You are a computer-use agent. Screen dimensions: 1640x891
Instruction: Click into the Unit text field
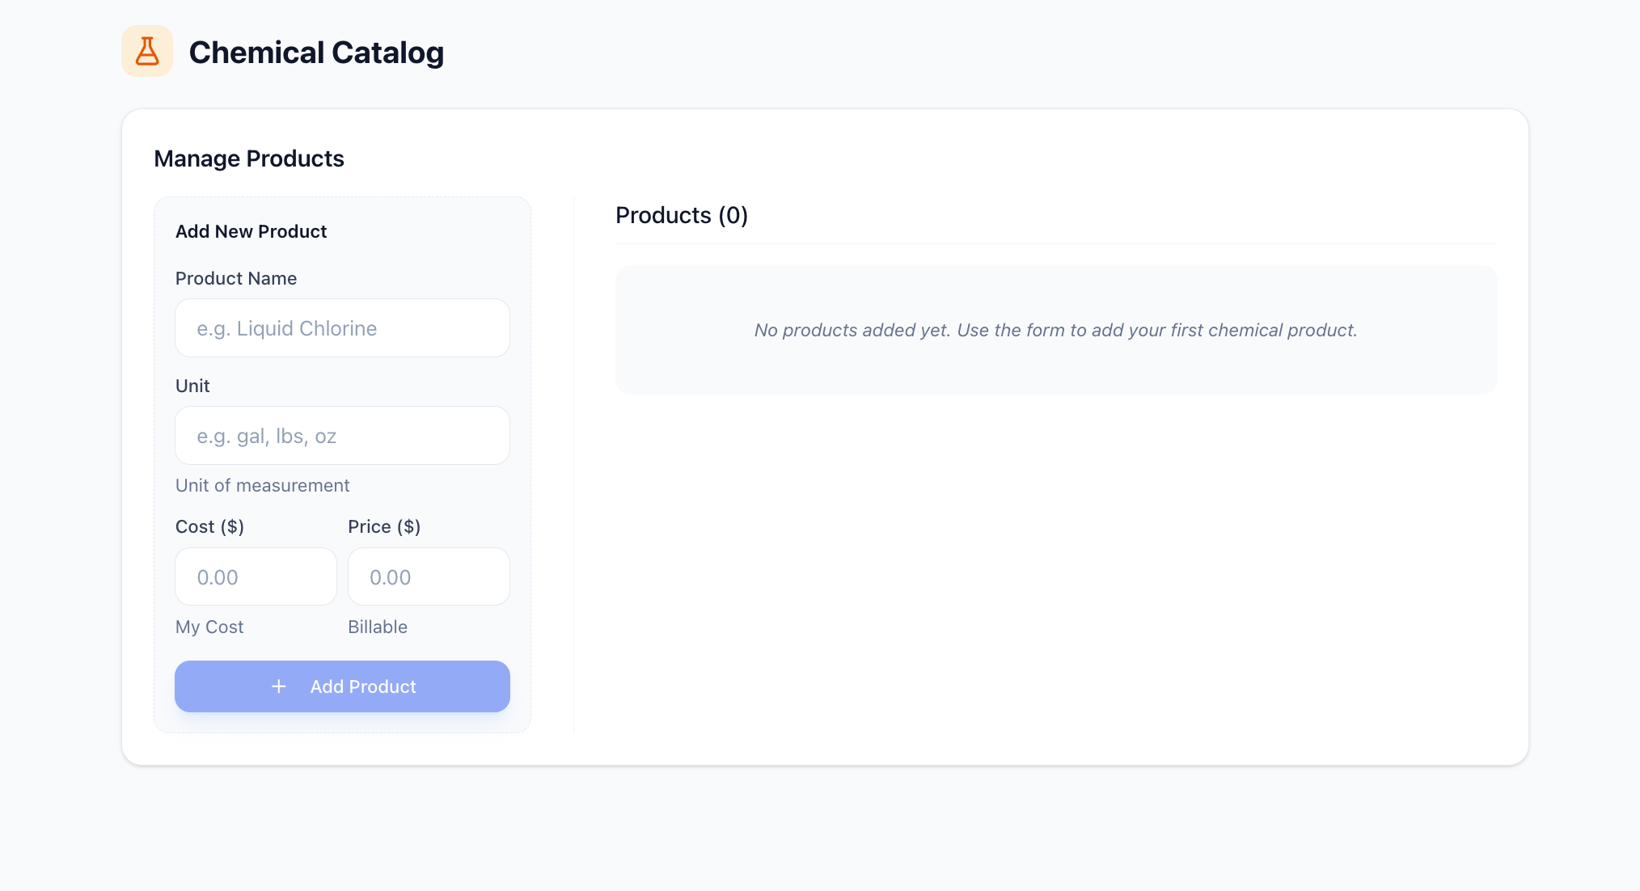pyautogui.click(x=342, y=436)
